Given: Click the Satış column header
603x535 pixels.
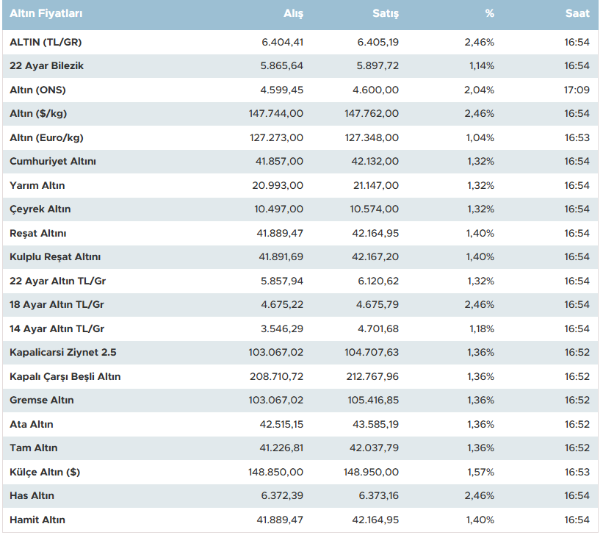Looking at the screenshot, I should coord(386,14).
